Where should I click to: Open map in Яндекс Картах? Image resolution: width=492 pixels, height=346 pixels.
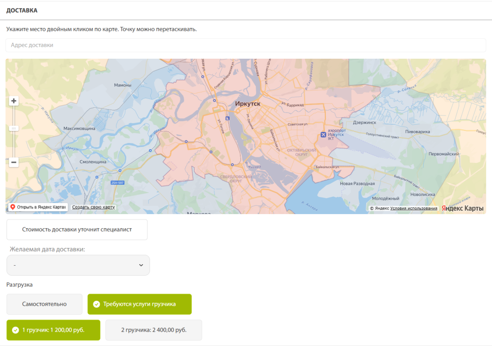point(38,207)
